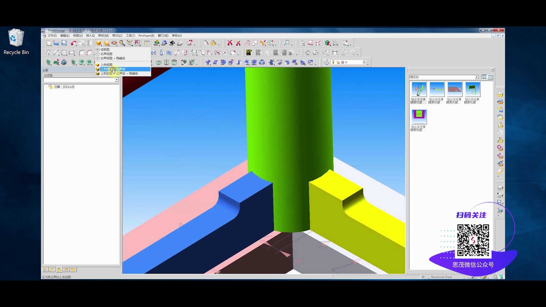The image size is (546, 307).
Task: Open the 插入(I) menu
Action: point(90,36)
